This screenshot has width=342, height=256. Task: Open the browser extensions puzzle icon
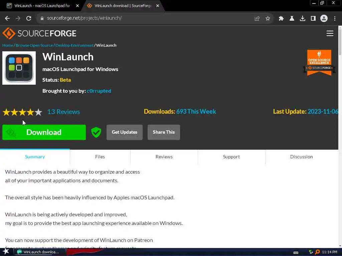pyautogui.click(x=281, y=19)
